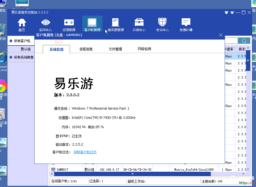
Task: Open the title bar dropdown arrow menu
Action: click(x=232, y=13)
